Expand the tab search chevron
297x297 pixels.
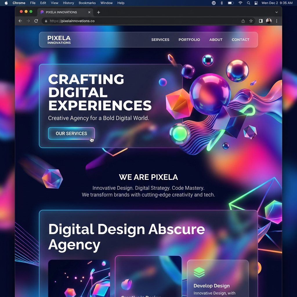coord(276,12)
